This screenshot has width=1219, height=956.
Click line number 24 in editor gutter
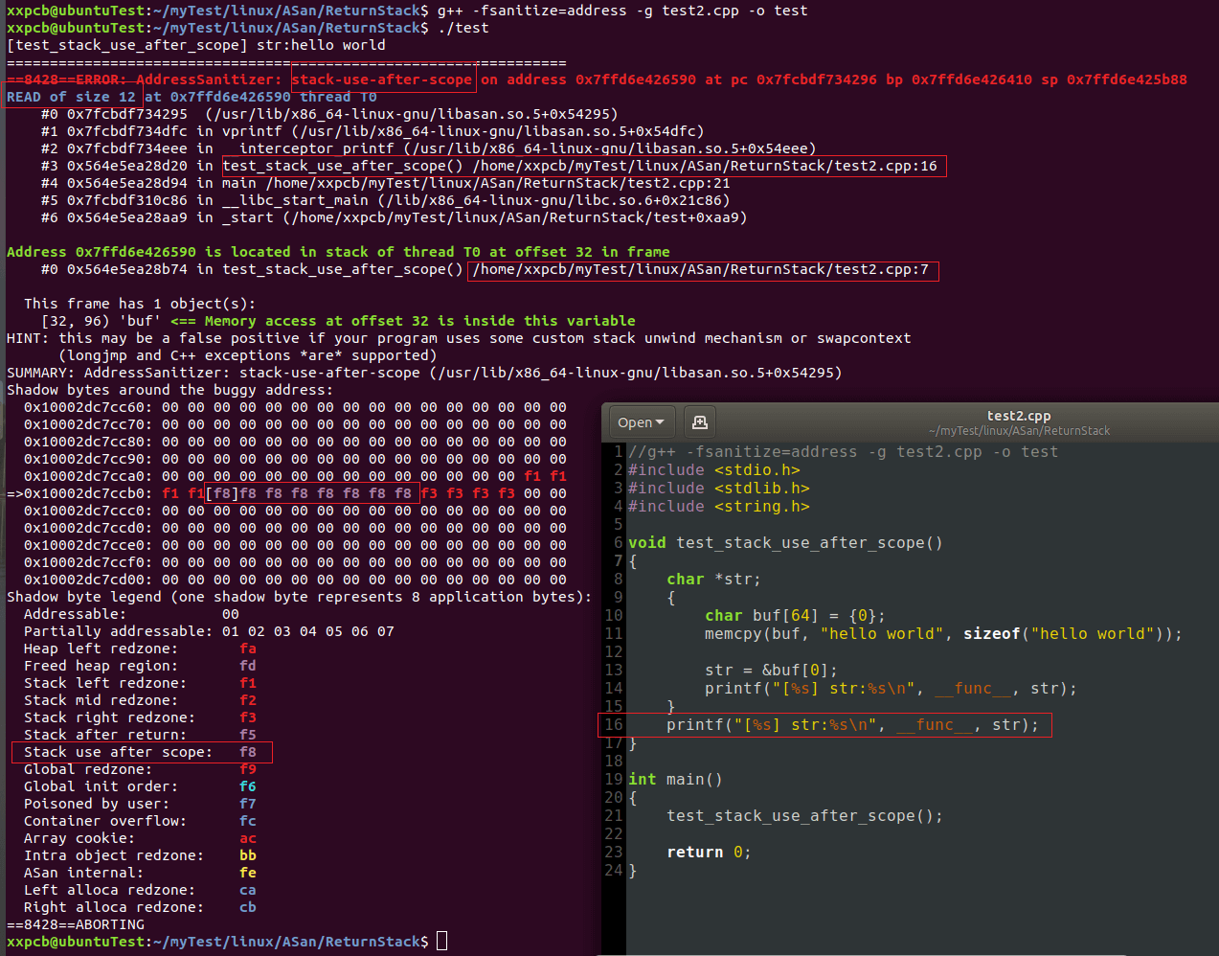(x=614, y=870)
